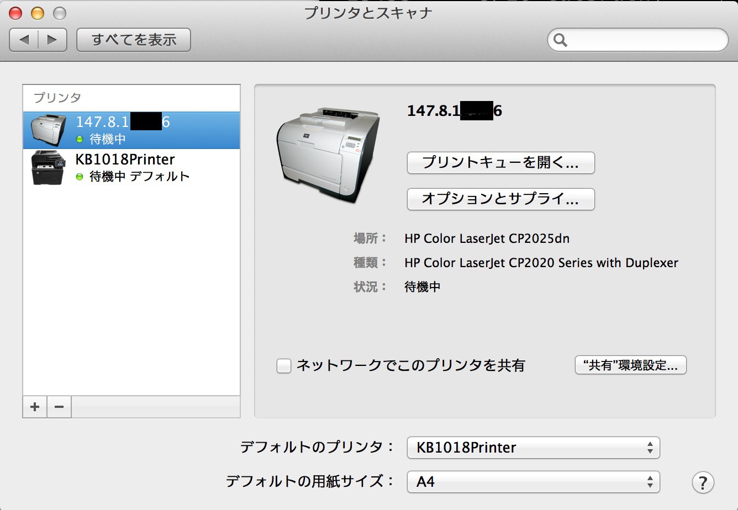Click the white HP printer icon in the list
This screenshot has height=510, width=738.
48,130
